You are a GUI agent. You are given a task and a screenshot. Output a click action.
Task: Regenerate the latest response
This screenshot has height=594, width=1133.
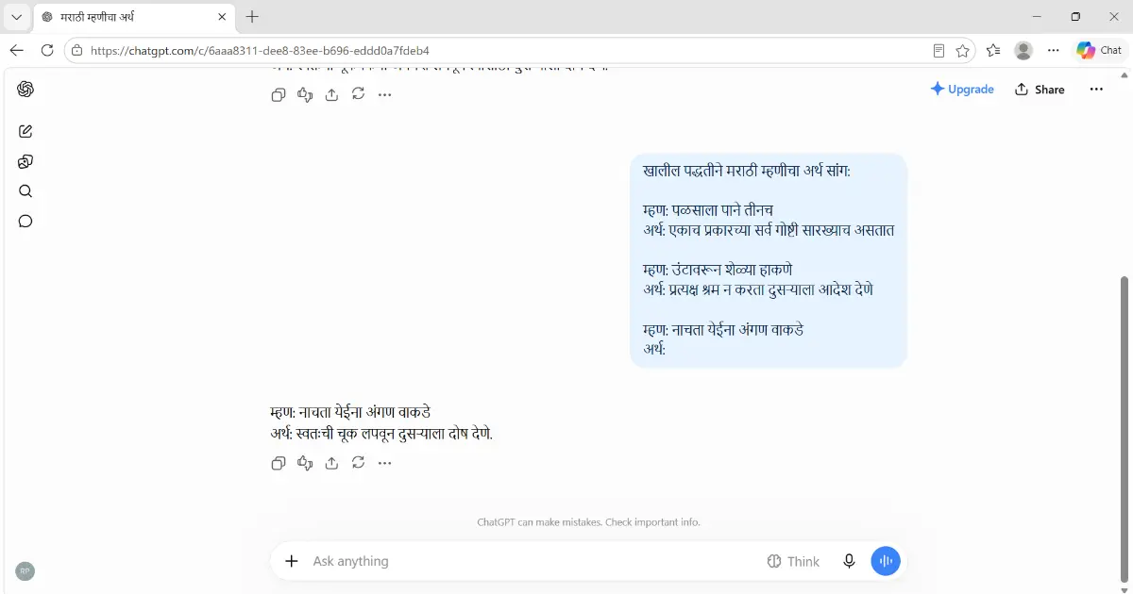tap(358, 463)
